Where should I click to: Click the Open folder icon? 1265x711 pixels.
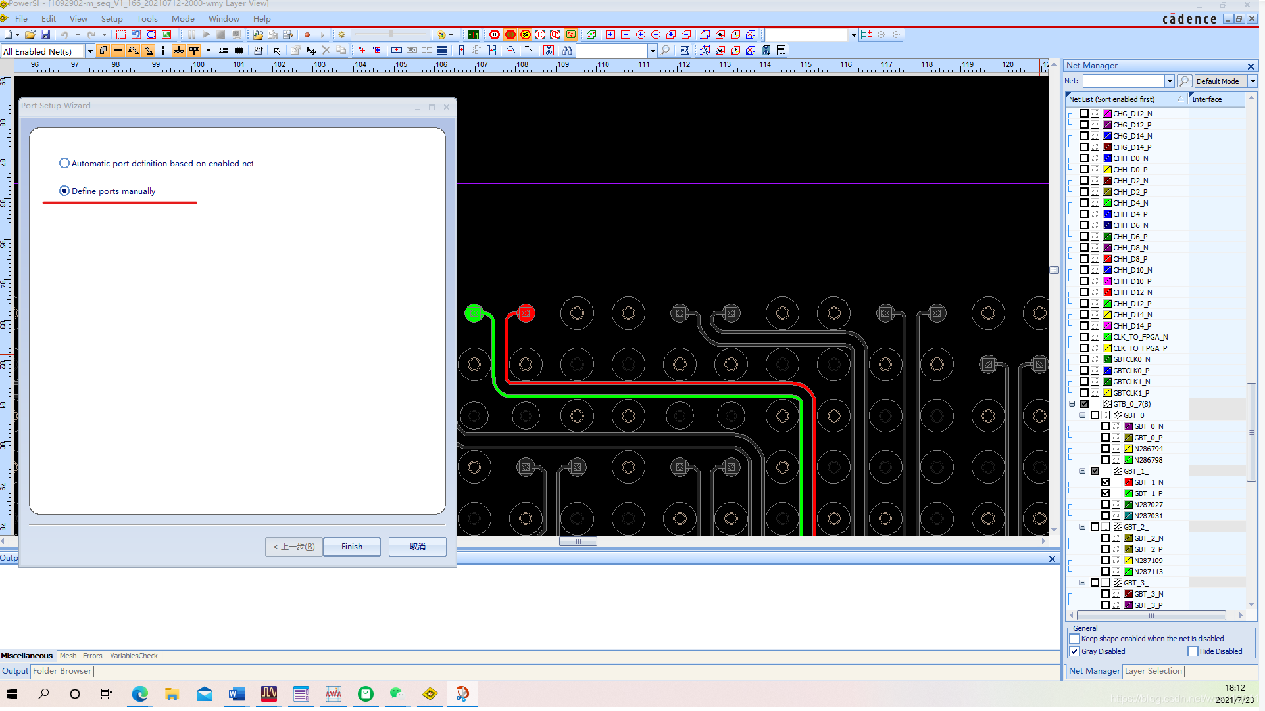30,34
